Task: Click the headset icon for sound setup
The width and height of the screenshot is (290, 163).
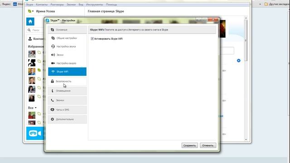Action: click(x=53, y=46)
